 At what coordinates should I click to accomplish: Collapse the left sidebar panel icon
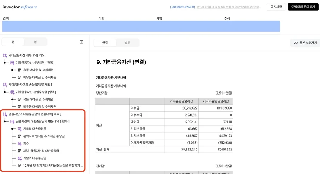[x=82, y=42]
